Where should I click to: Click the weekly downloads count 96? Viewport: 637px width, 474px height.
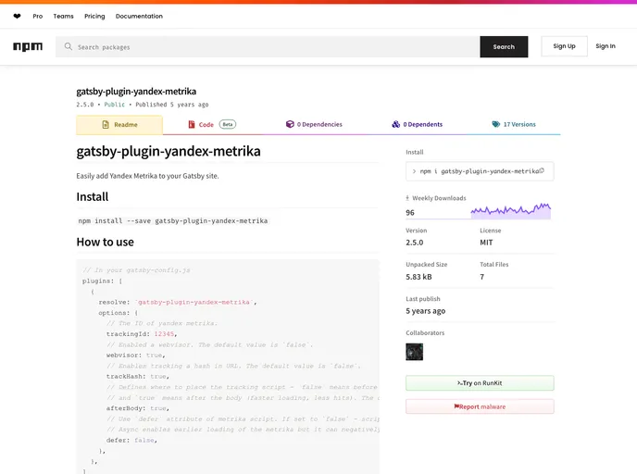(410, 212)
